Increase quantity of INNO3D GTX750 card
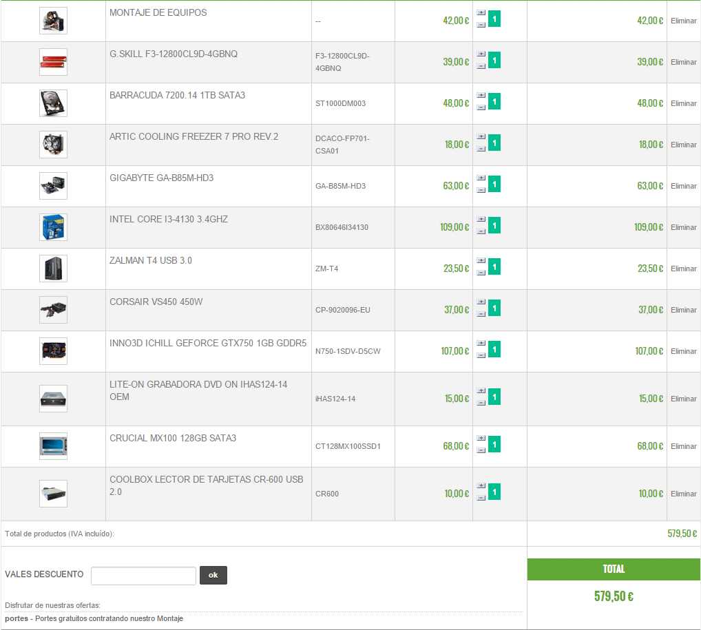The width and height of the screenshot is (701, 630). [481, 343]
